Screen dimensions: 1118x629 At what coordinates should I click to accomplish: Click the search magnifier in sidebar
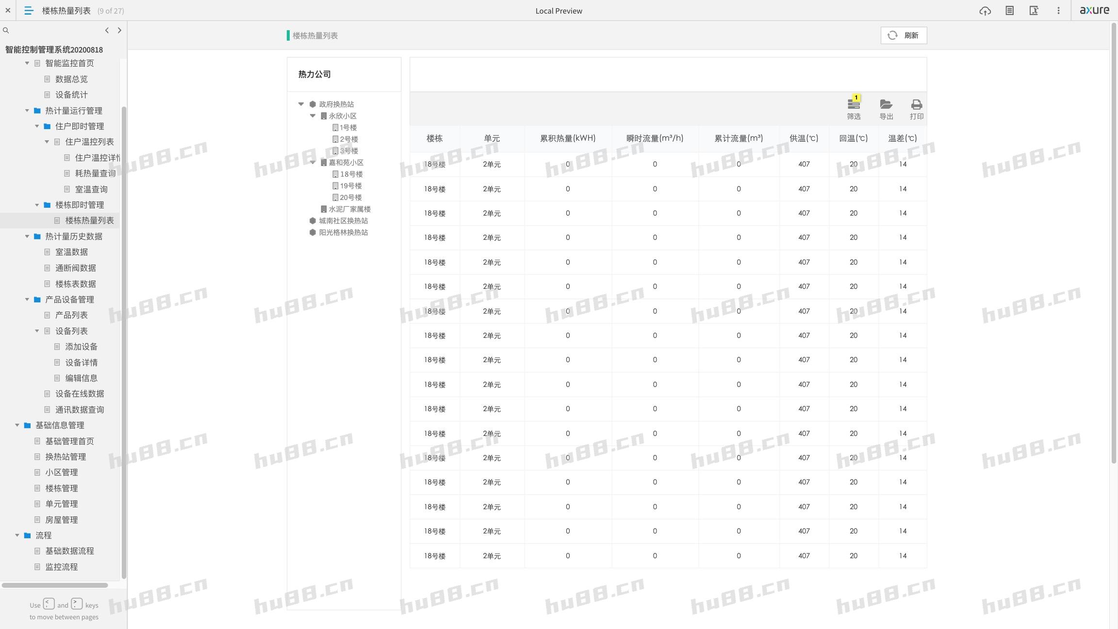pos(6,31)
